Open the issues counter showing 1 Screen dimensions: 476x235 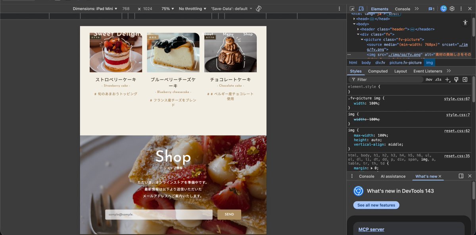[x=432, y=9]
